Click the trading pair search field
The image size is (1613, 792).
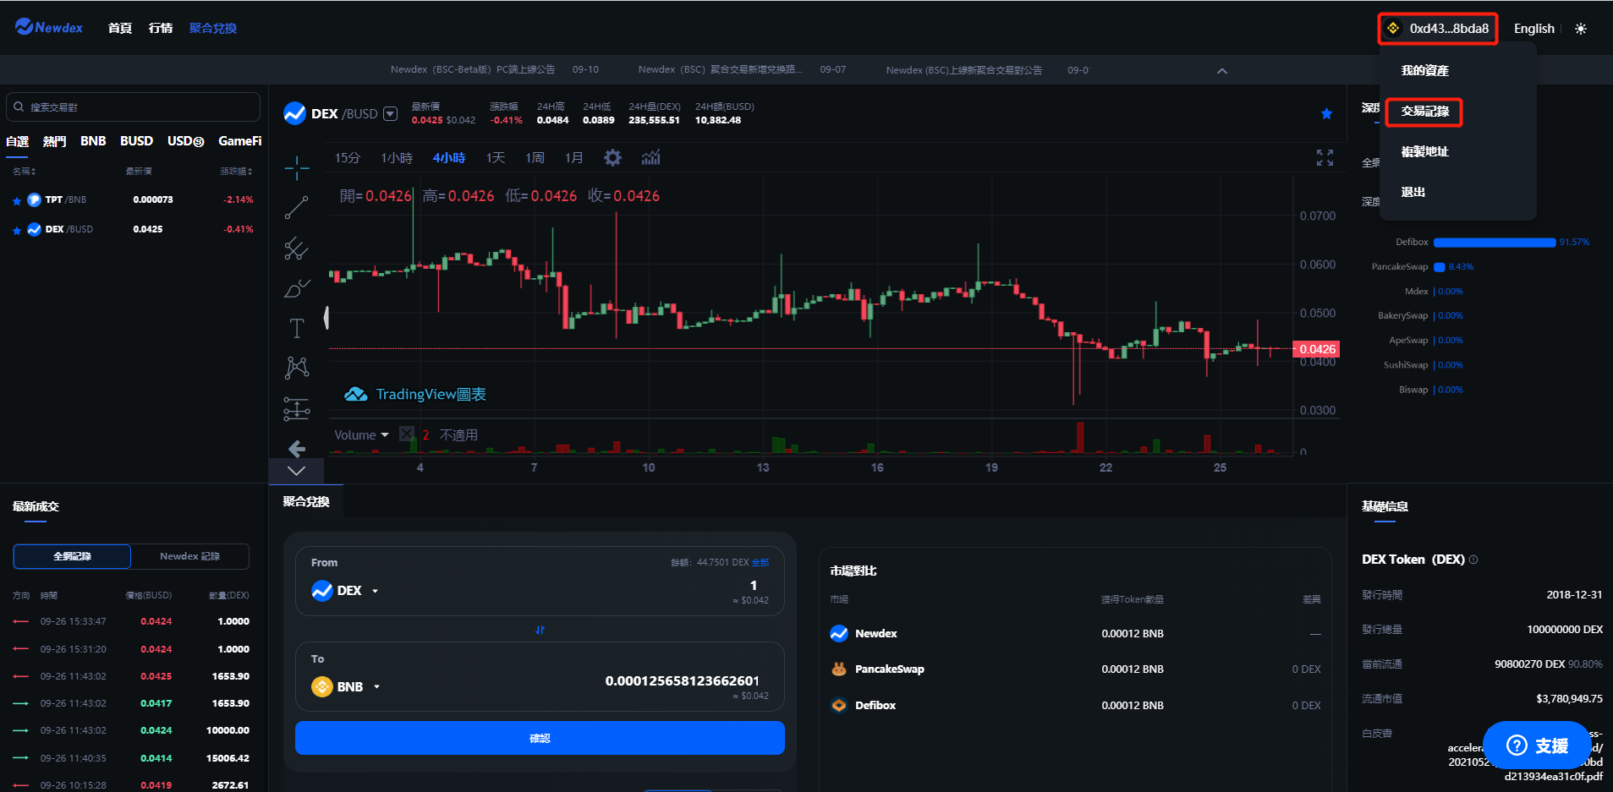(x=133, y=107)
